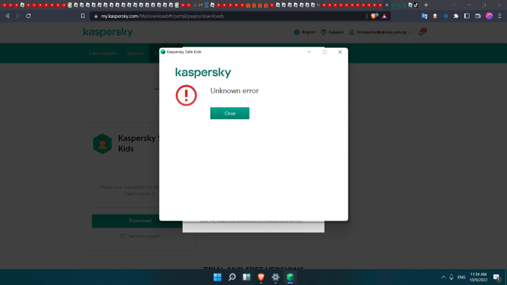Open the browser profile avatar
The image size is (507, 285).
pyautogui.click(x=489, y=16)
